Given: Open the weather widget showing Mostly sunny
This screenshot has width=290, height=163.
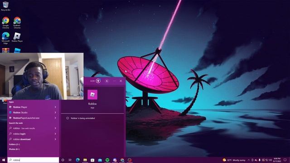Looking at the screenshot, I should click(234, 160).
